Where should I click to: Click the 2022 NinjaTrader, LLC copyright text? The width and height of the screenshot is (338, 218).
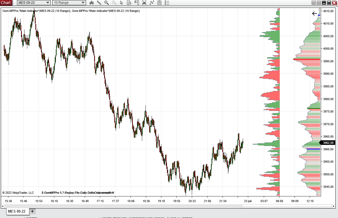click(18, 193)
